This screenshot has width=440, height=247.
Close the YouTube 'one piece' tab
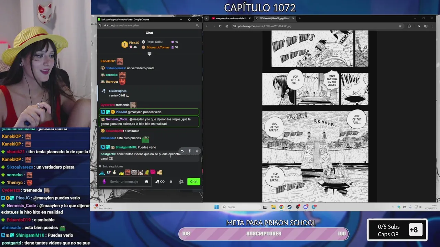coord(250,18)
